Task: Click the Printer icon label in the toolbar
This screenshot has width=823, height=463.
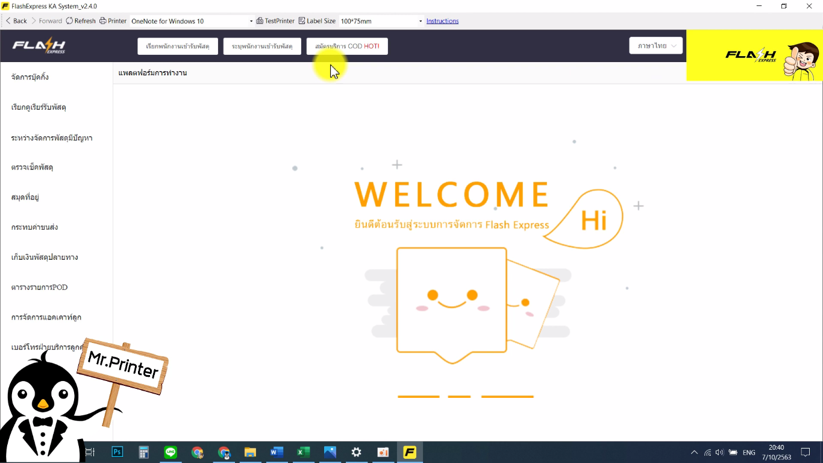Action: [113, 20]
